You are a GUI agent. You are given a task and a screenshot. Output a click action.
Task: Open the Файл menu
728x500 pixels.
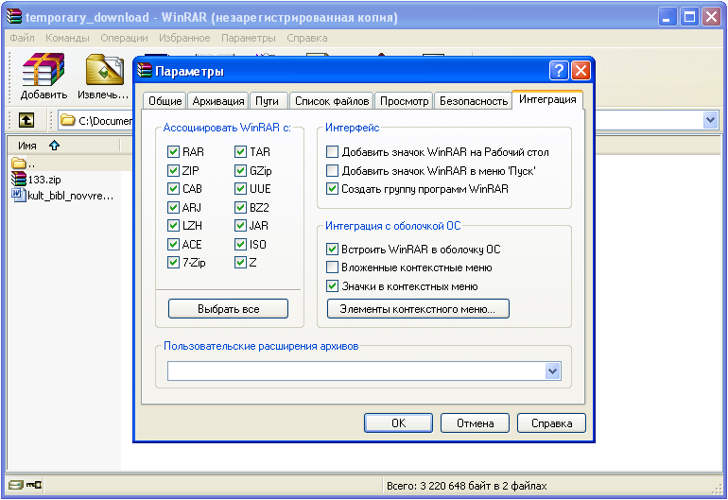pos(22,38)
